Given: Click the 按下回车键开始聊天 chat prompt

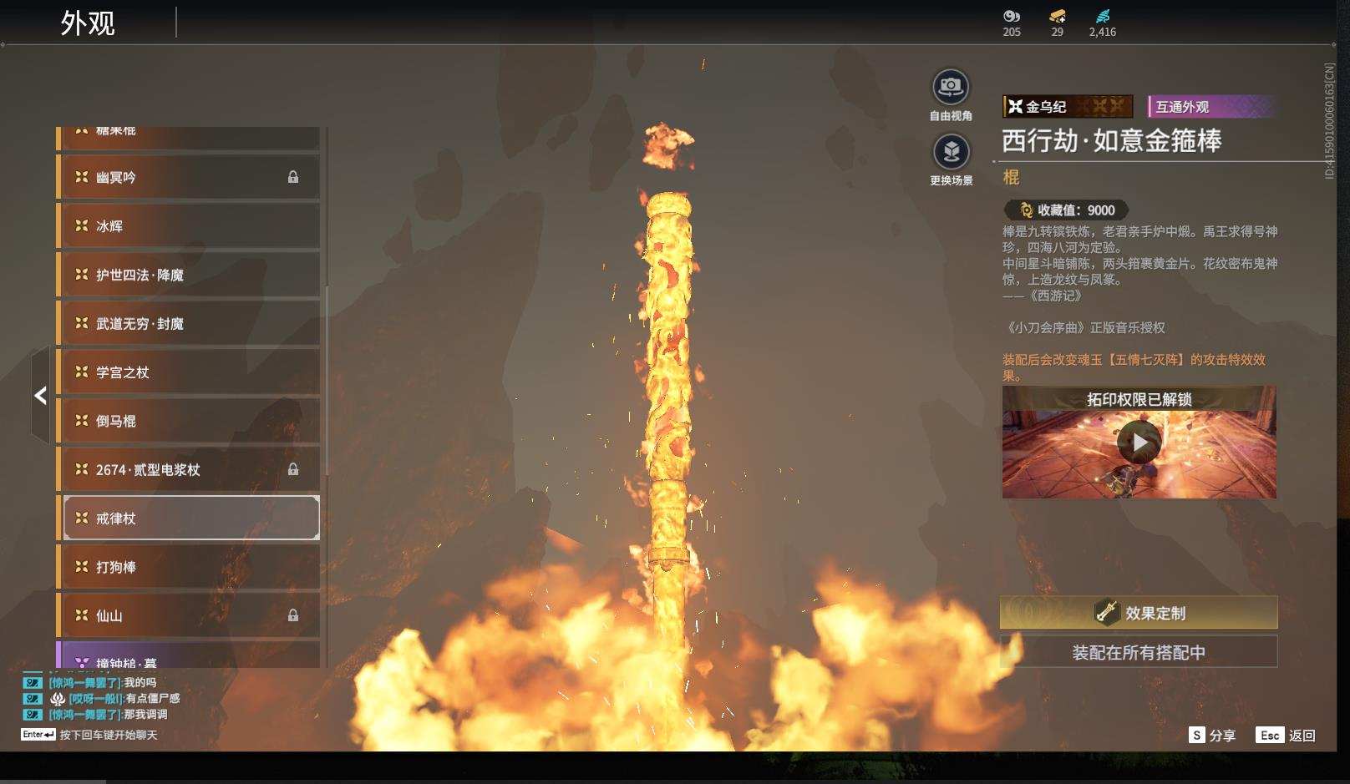Looking at the screenshot, I should tap(109, 735).
